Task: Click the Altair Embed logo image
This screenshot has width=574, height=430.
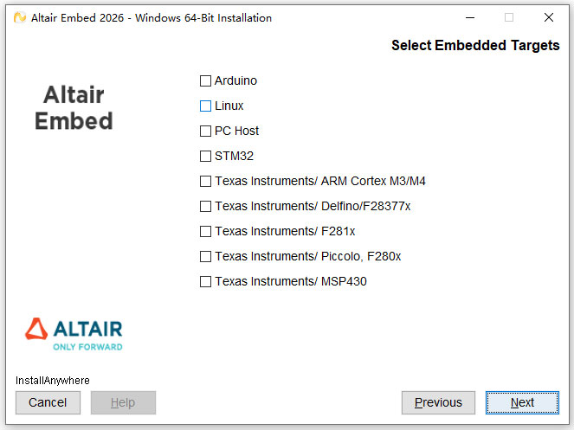Action: click(x=74, y=107)
